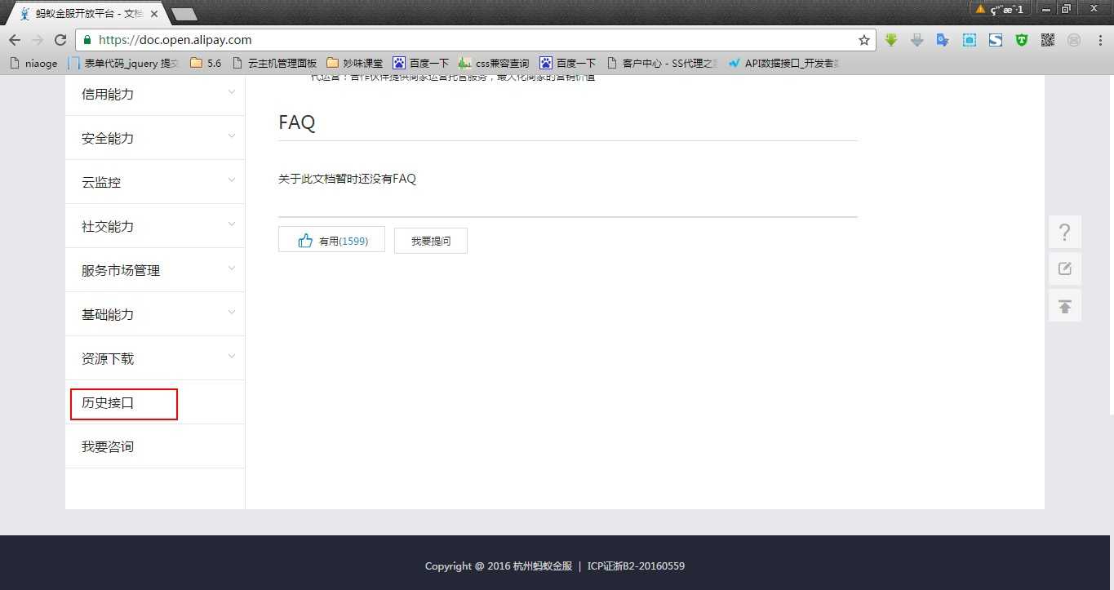The image size is (1114, 590).
Task: Expand the 社交能力 chevron
Action: [x=232, y=224]
